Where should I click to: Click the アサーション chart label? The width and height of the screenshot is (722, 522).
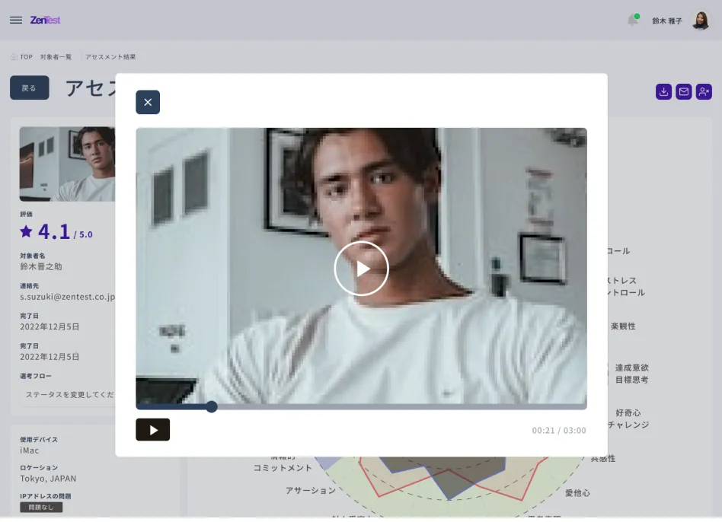[310, 491]
